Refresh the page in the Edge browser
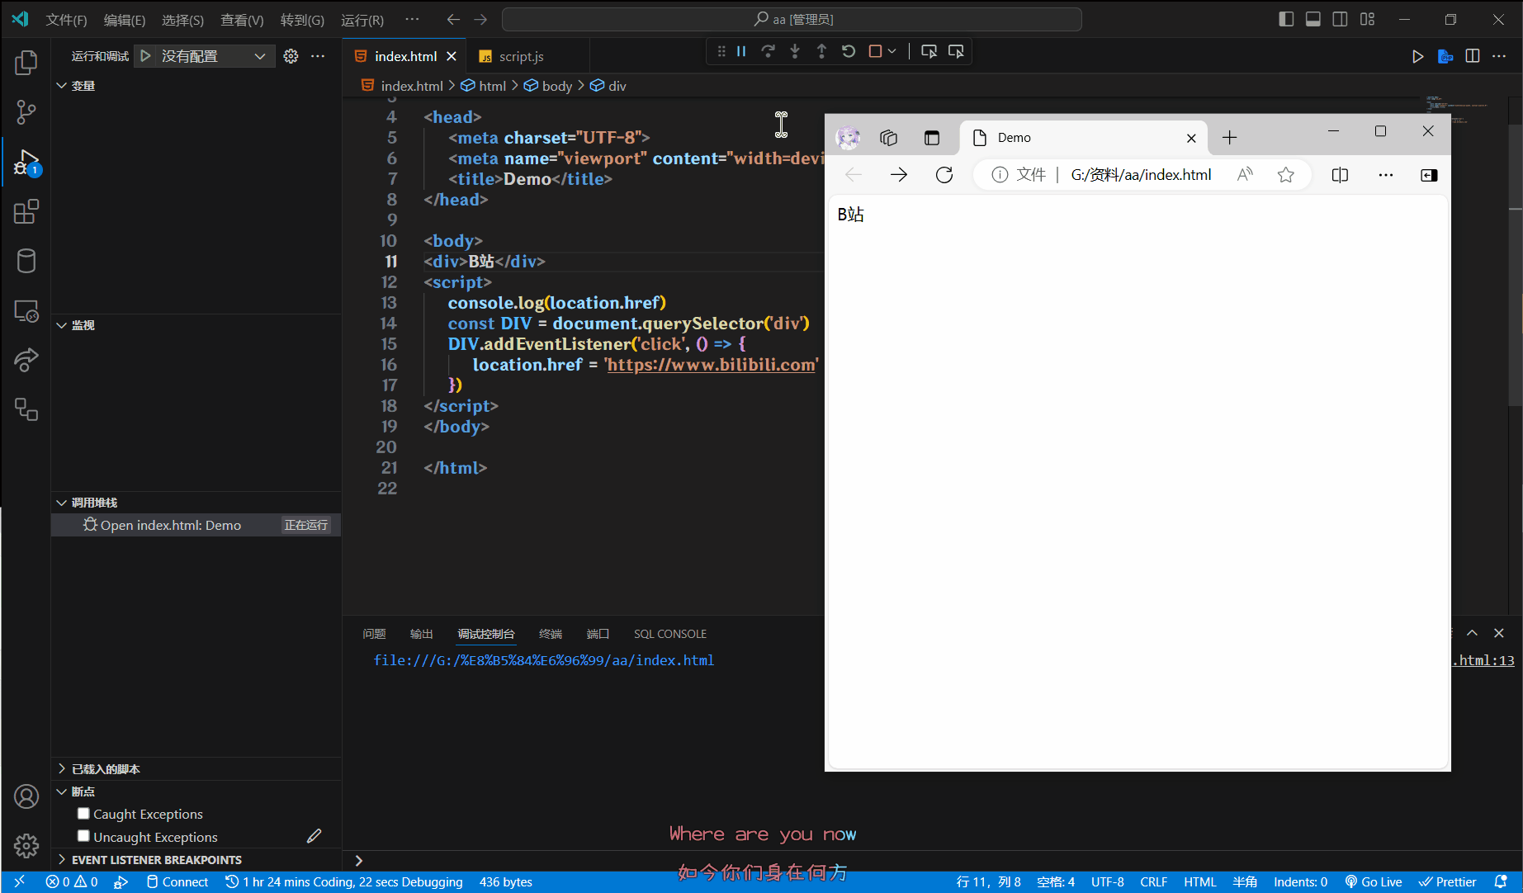Image resolution: width=1523 pixels, height=893 pixels. pyautogui.click(x=944, y=175)
